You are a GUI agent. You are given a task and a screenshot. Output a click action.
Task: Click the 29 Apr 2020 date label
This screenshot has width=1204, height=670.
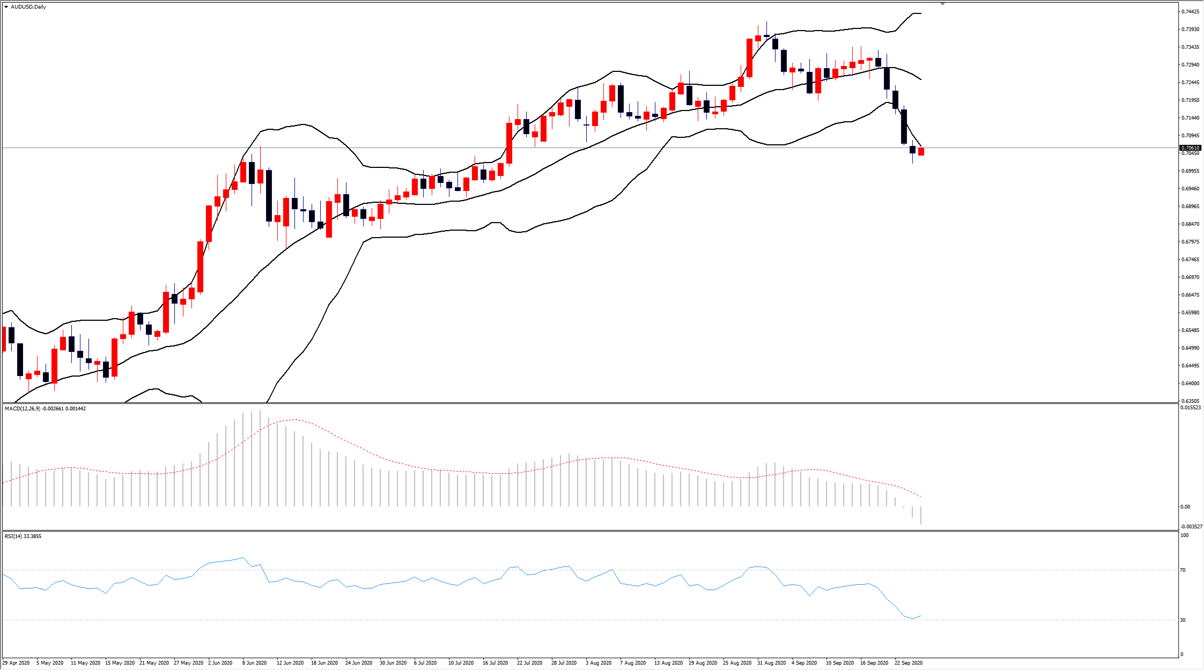[x=16, y=663]
